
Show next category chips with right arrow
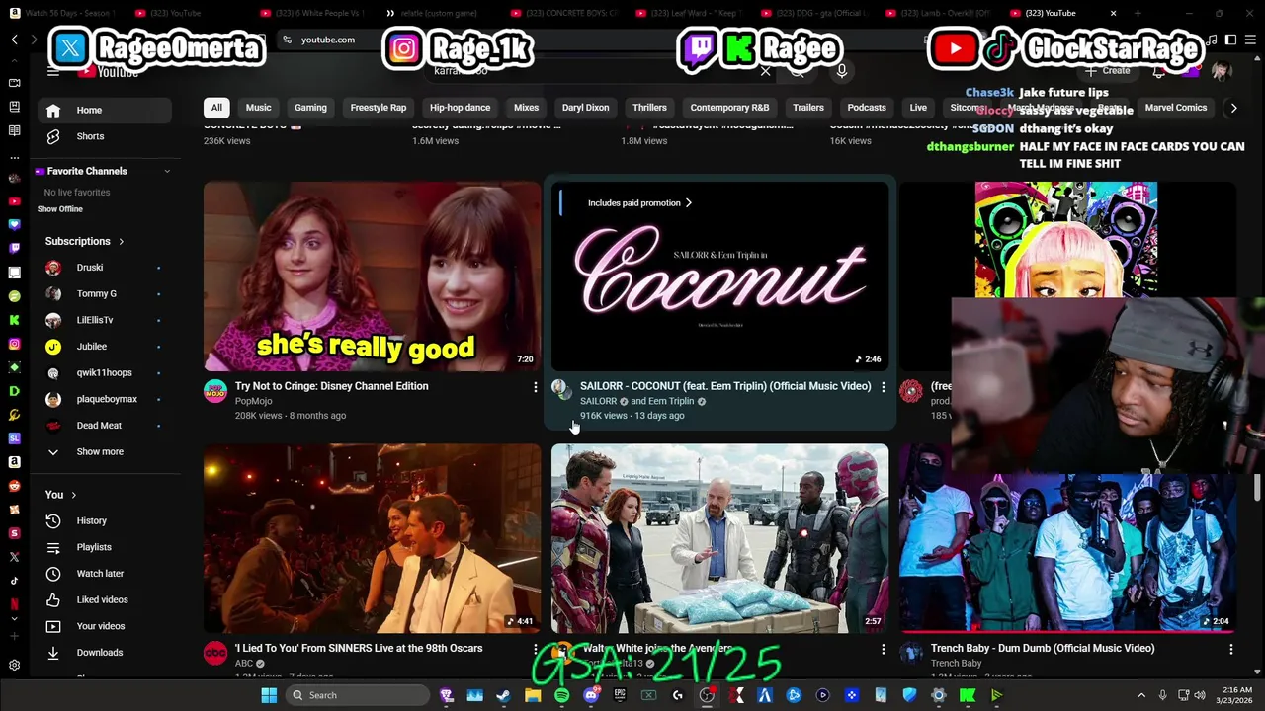1233,108
